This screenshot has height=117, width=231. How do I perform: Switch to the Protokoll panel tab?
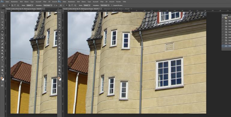(225, 15)
